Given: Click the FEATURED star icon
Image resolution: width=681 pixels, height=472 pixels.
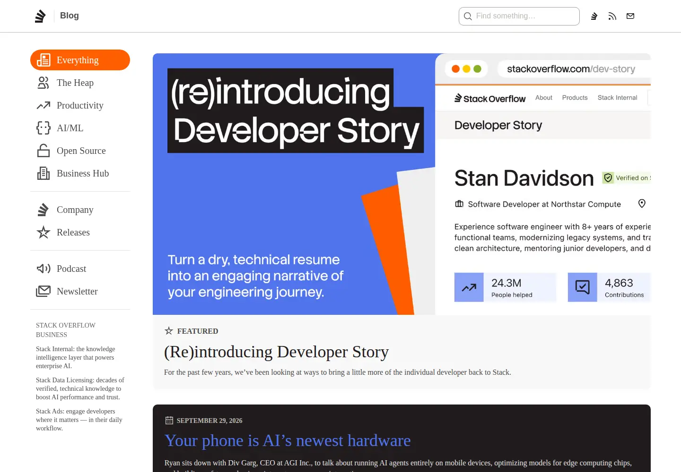Looking at the screenshot, I should pos(169,331).
